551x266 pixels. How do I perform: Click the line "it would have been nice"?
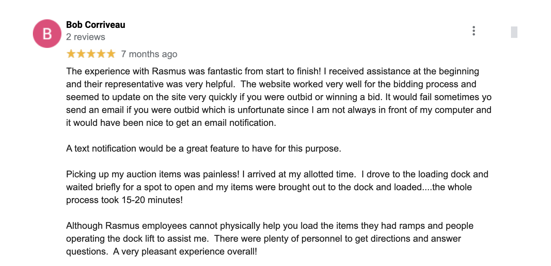171,123
